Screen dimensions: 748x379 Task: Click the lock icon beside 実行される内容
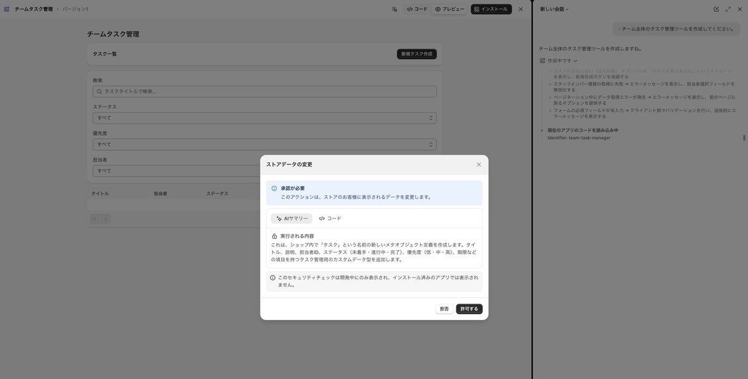pyautogui.click(x=274, y=236)
